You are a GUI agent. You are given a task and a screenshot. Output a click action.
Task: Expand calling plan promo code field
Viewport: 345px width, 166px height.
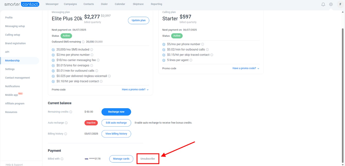(x=246, y=68)
